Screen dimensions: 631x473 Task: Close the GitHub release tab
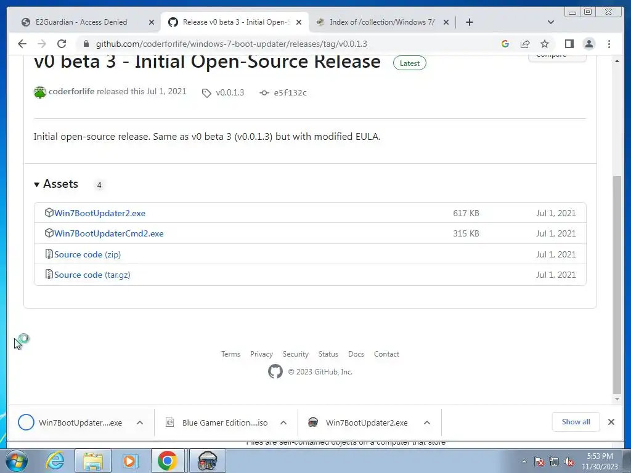coord(299,22)
